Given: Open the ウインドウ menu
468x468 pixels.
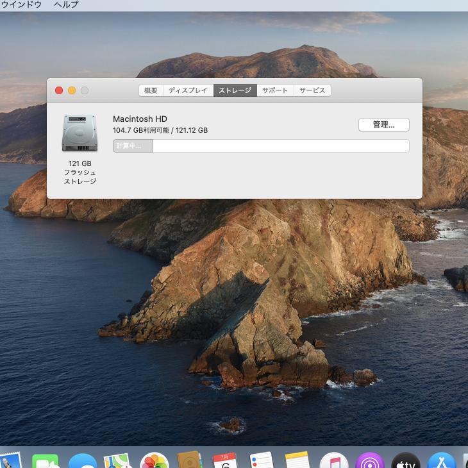Looking at the screenshot, I should point(21,4).
